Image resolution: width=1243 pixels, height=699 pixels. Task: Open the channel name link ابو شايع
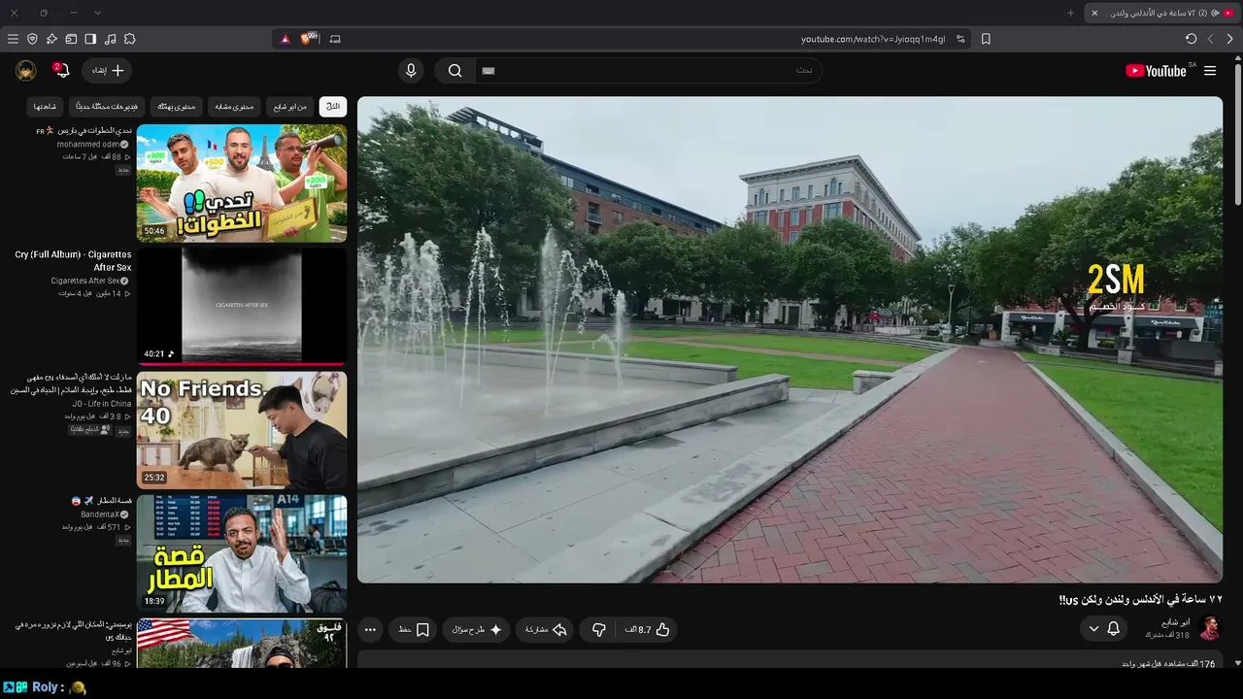(1175, 622)
